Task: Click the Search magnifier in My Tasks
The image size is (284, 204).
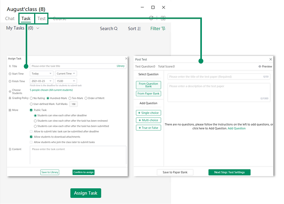Action: pyautogui.click(x=116, y=29)
